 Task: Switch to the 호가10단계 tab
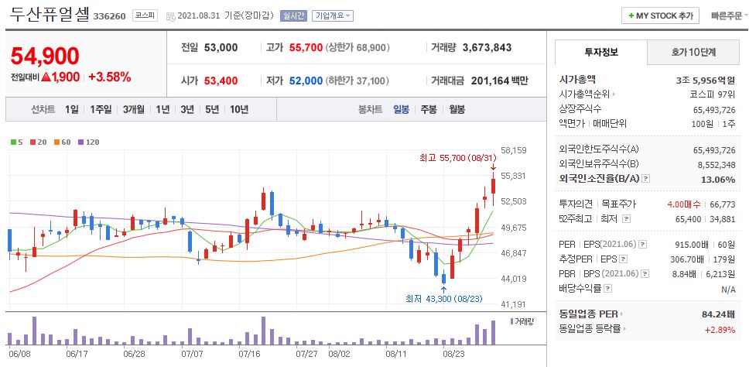coord(693,52)
